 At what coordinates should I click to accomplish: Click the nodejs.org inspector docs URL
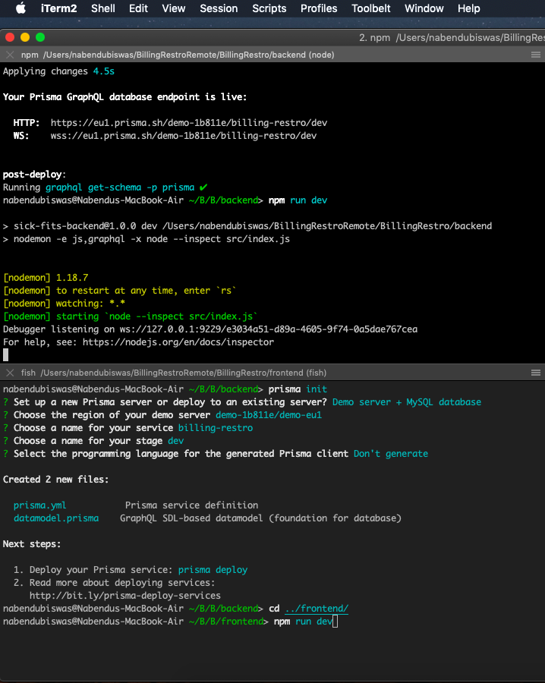pyautogui.click(x=178, y=342)
